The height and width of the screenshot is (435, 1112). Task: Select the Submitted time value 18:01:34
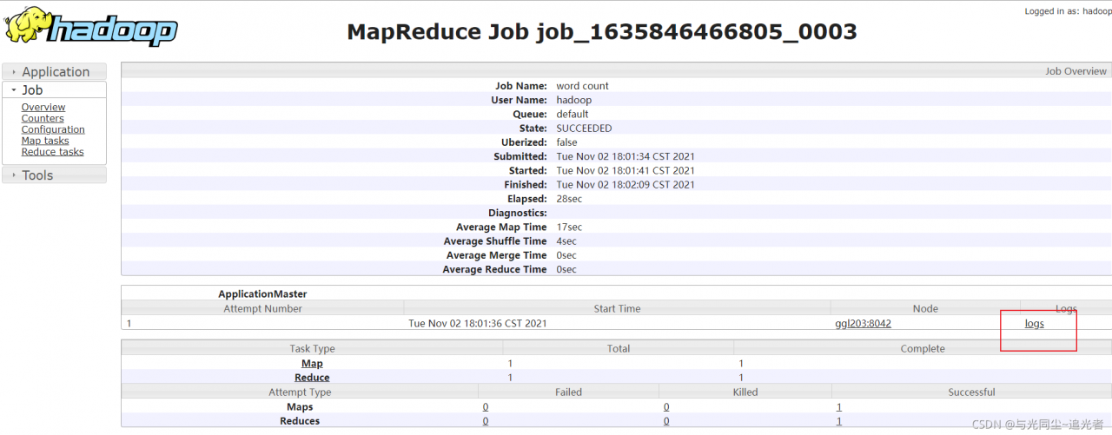coord(625,157)
